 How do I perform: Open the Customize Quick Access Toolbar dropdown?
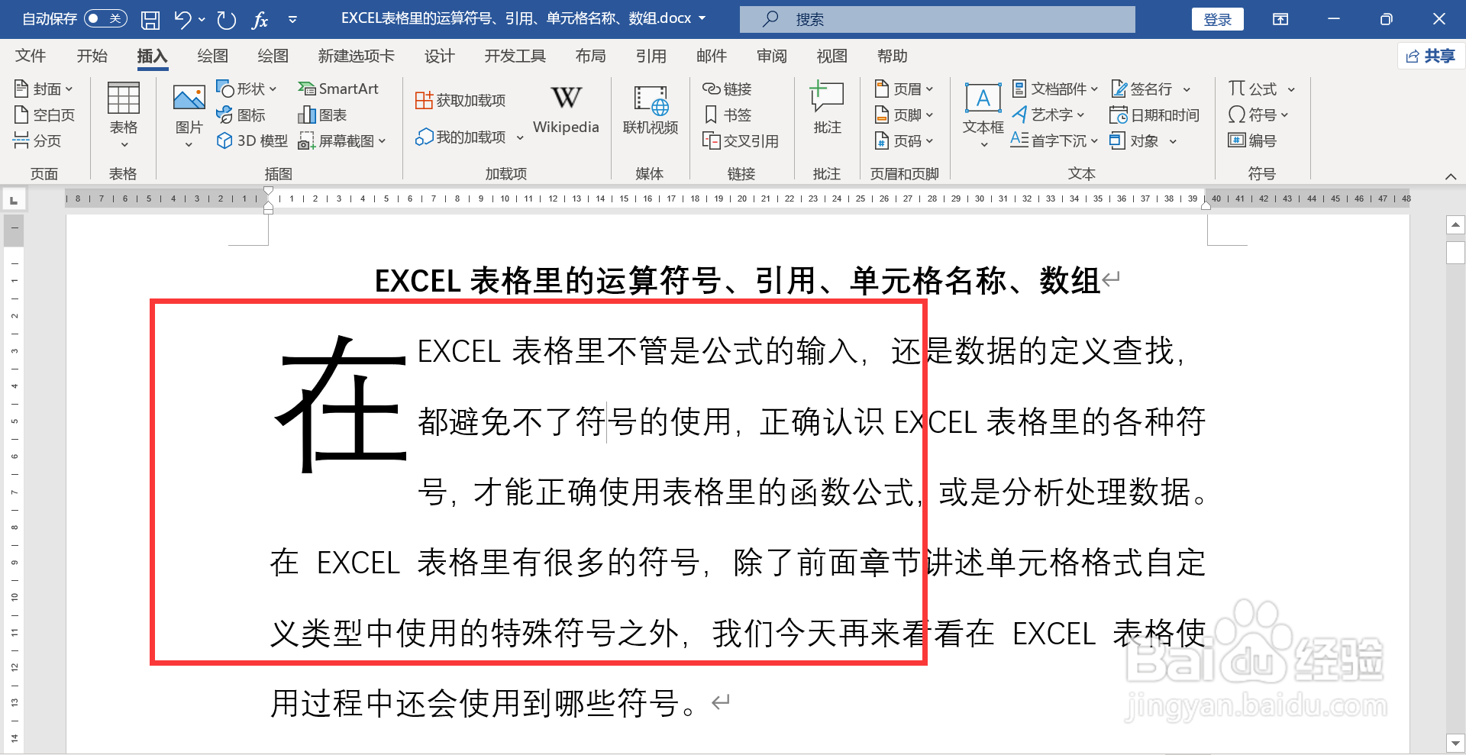292,20
